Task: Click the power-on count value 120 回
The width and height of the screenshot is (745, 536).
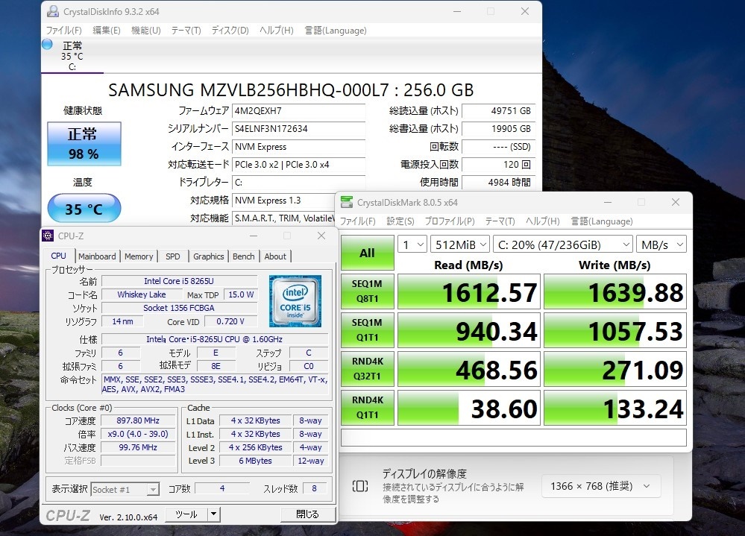Action: coord(499,165)
